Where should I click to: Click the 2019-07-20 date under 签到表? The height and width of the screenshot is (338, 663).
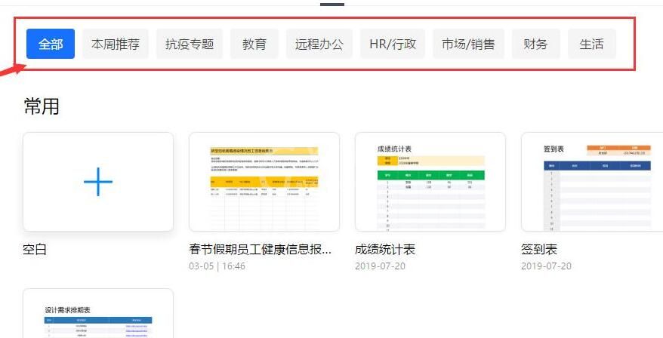[x=546, y=266]
